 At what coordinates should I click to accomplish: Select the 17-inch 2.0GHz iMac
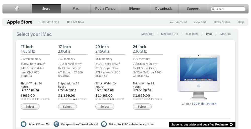pos(67,107)
